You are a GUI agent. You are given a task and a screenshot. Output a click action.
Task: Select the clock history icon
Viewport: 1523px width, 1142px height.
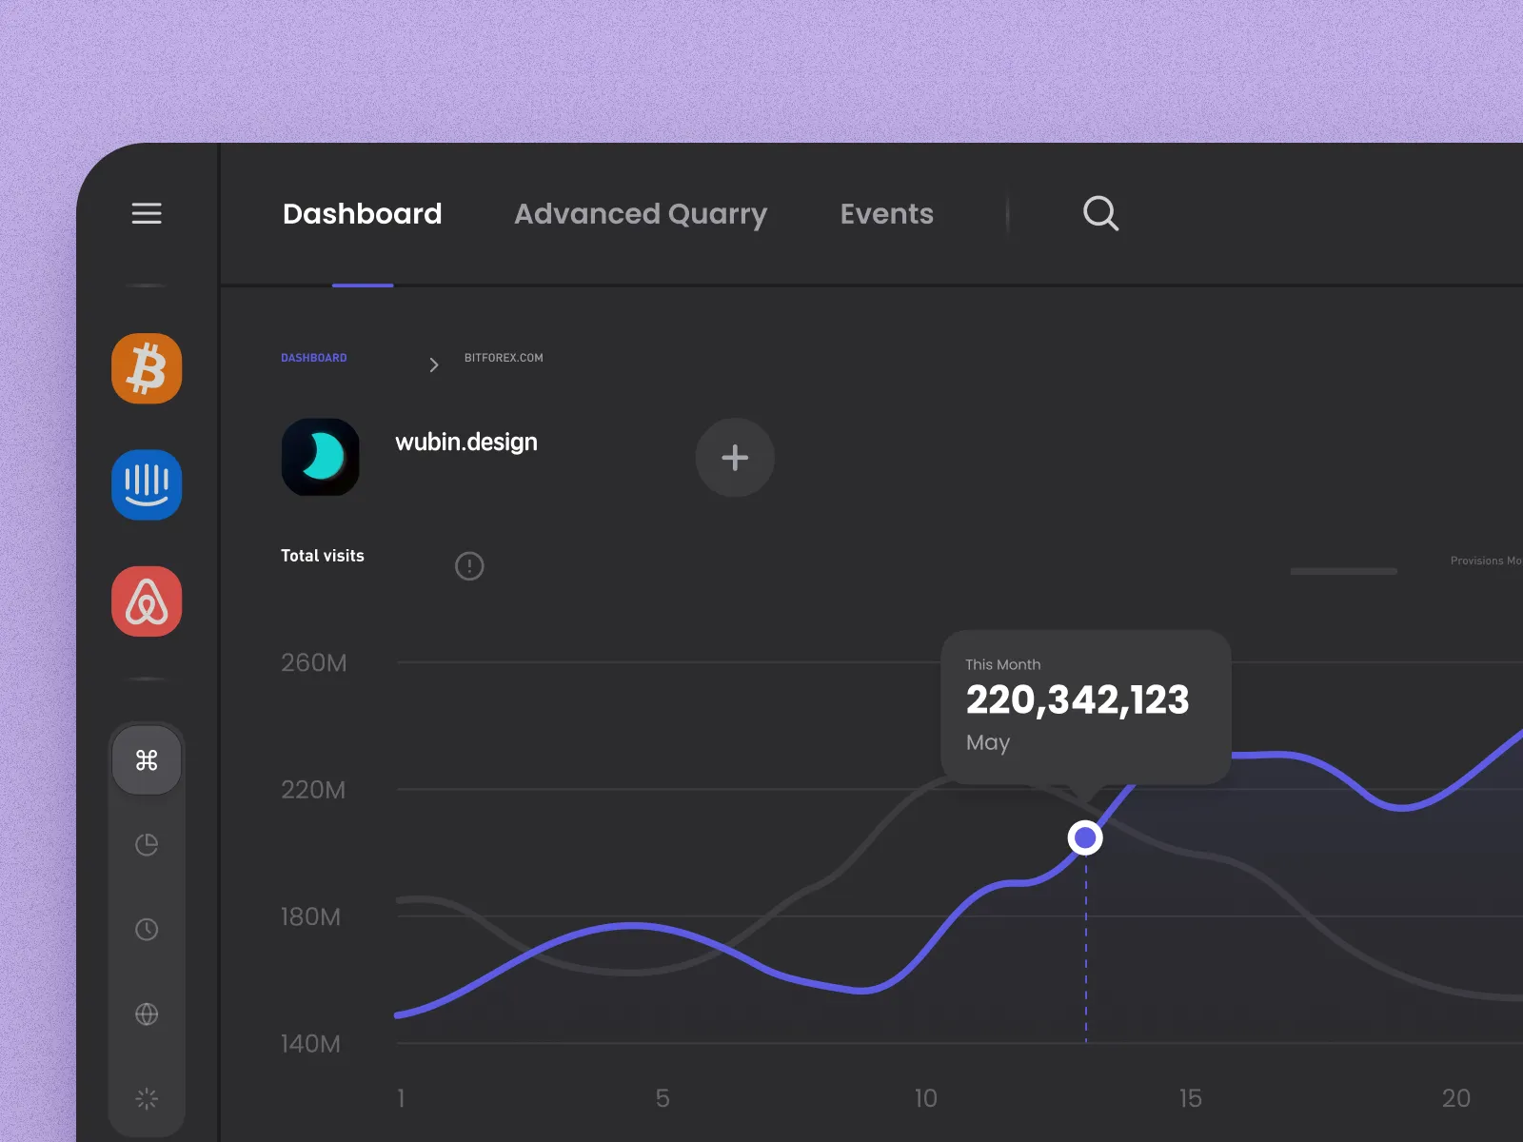(x=147, y=930)
